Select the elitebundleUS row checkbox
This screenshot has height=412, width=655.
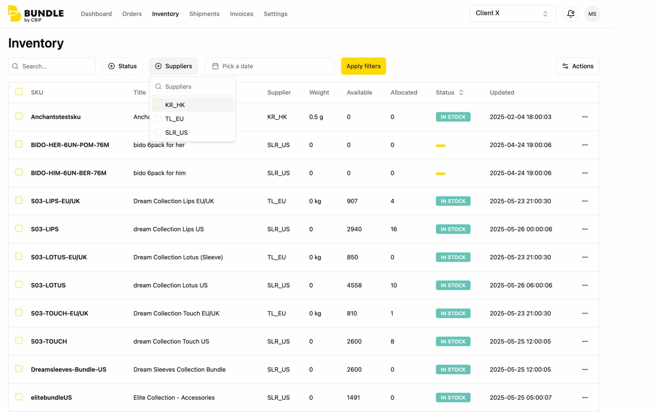(19, 396)
